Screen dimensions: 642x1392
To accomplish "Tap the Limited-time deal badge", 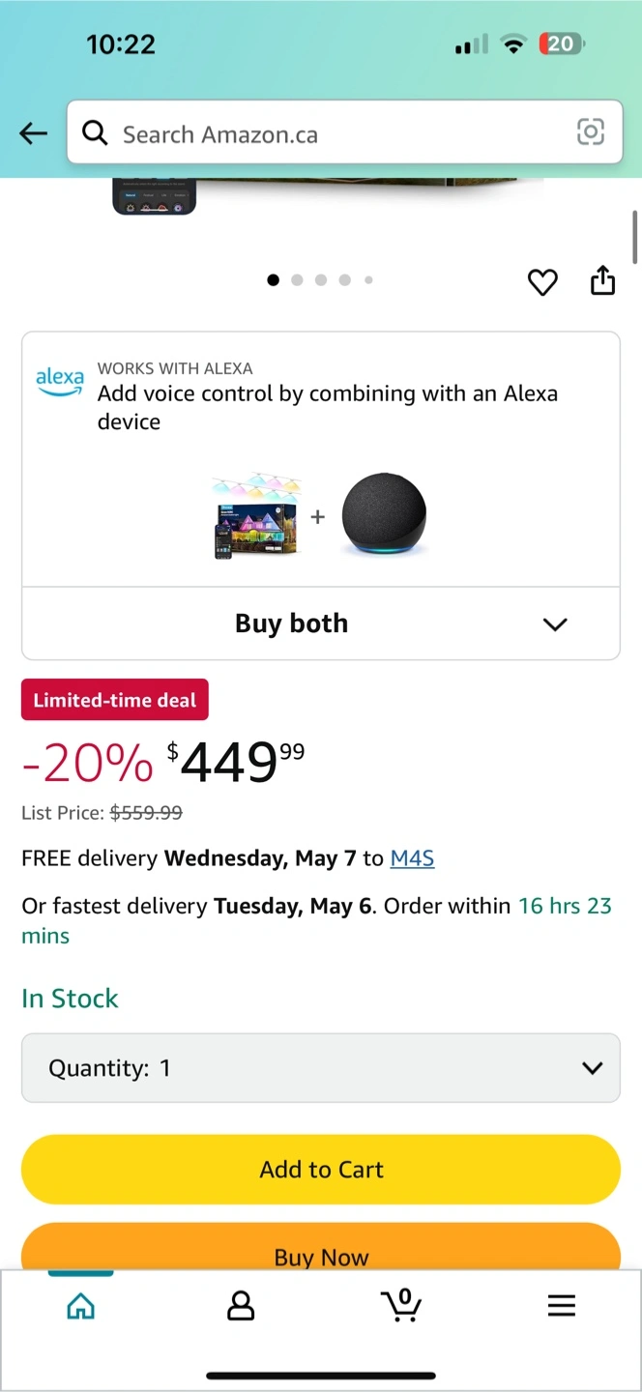I will pyautogui.click(x=115, y=701).
